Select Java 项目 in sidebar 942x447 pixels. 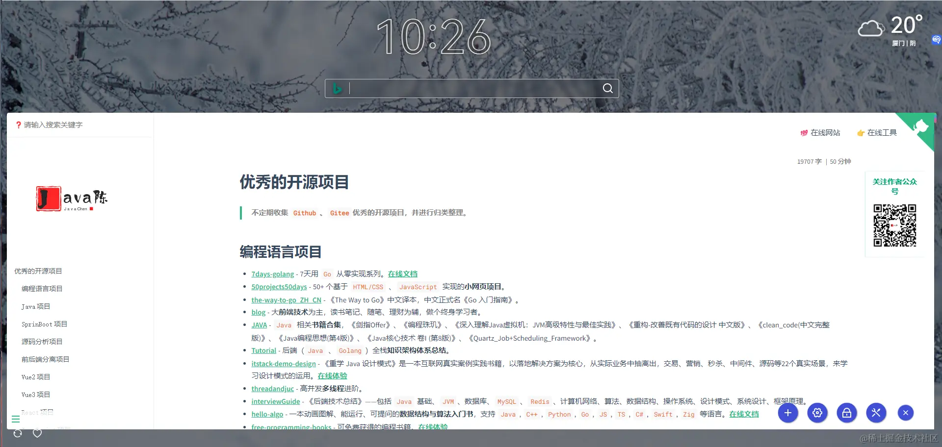36,306
